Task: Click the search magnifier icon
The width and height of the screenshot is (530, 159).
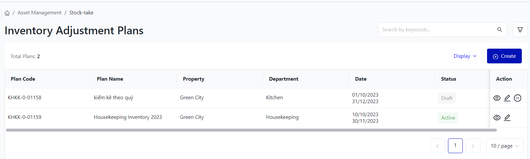Action: pyautogui.click(x=499, y=30)
